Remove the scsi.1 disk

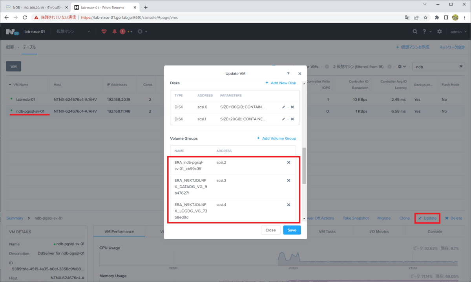pos(292,119)
